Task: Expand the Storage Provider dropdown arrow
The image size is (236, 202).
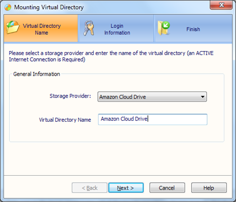Action: 203,97
